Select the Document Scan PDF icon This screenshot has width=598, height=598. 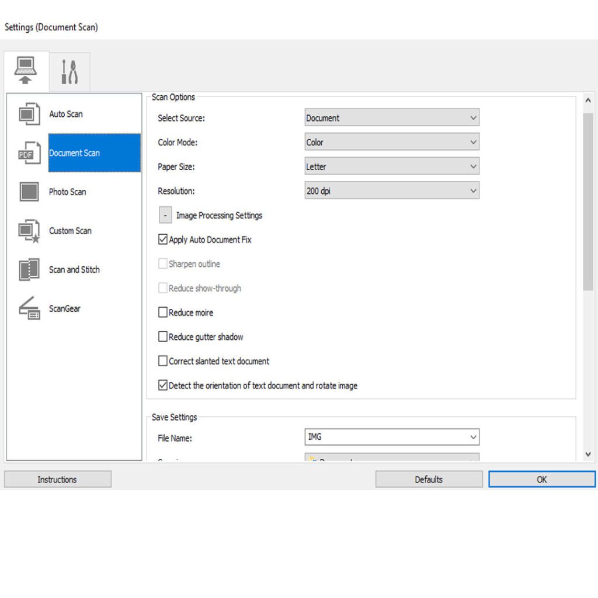click(29, 153)
